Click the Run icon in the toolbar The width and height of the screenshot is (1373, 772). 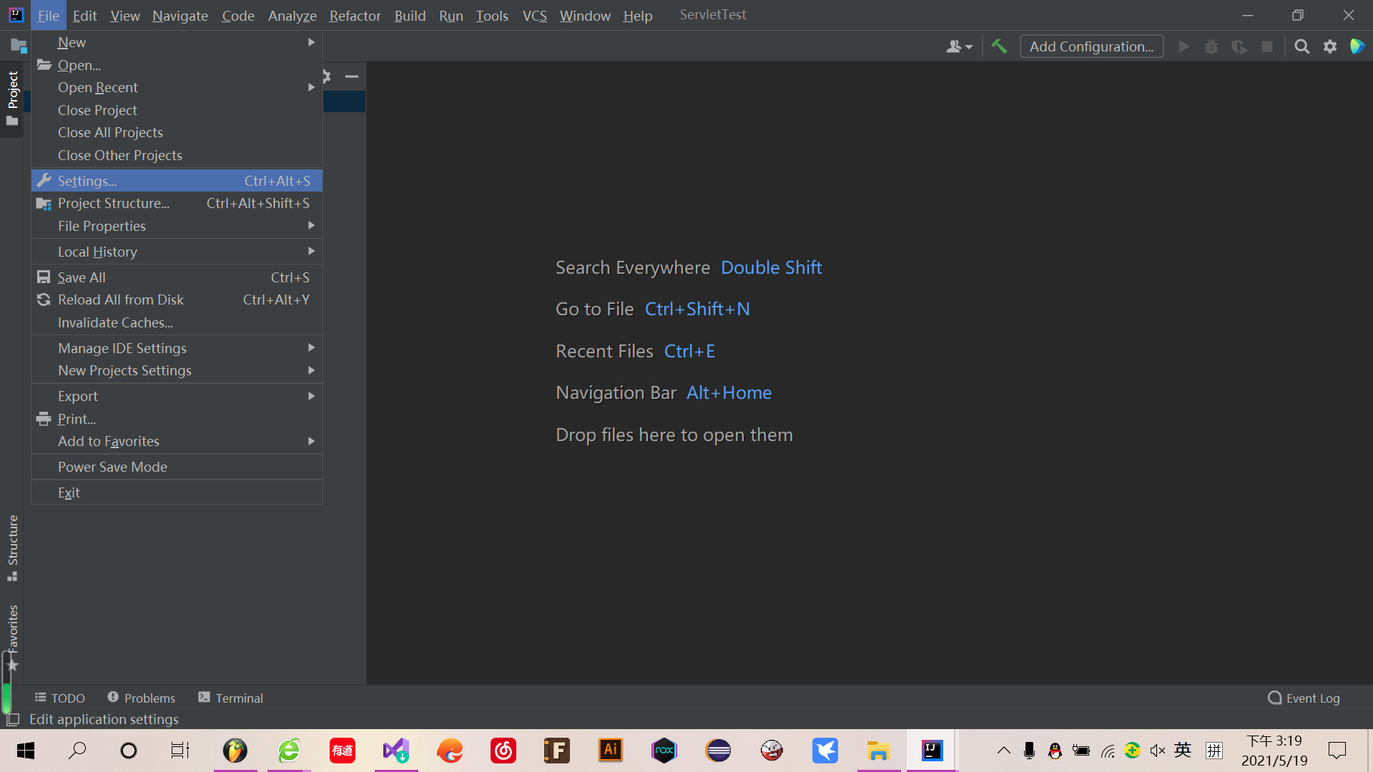1183,46
